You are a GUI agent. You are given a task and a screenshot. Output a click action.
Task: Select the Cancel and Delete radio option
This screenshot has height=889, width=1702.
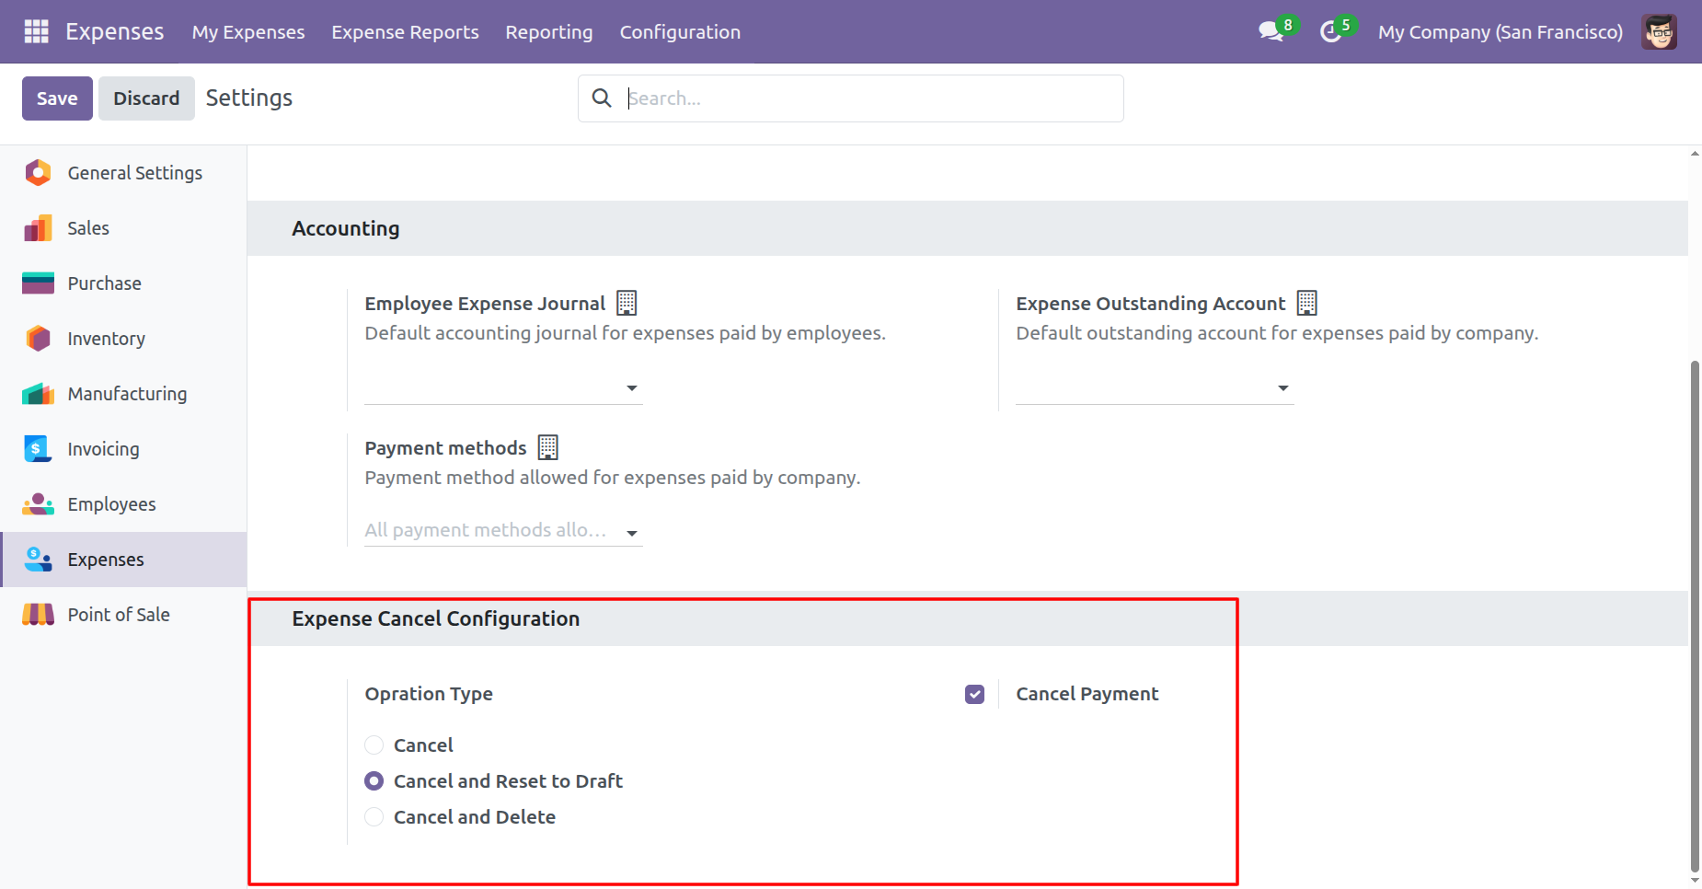[x=374, y=816]
